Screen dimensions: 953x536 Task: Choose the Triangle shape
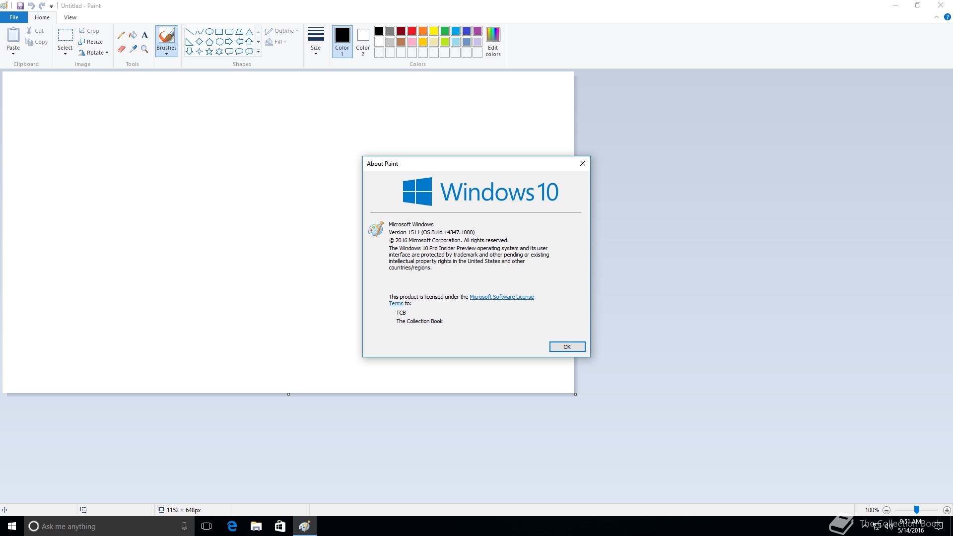[x=249, y=32]
